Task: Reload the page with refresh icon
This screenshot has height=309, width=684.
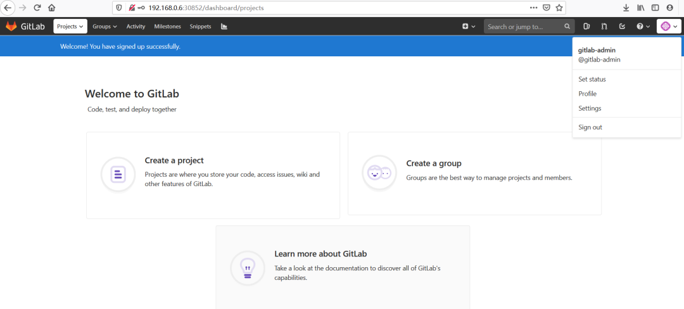Action: click(37, 8)
